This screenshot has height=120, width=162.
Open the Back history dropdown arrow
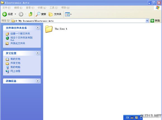click(x=15, y=14)
